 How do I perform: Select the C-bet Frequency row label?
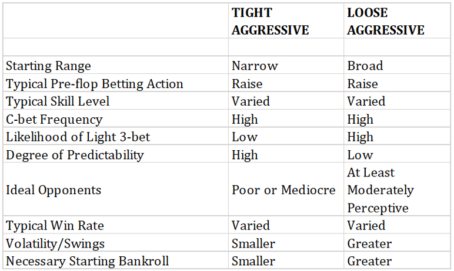54,120
